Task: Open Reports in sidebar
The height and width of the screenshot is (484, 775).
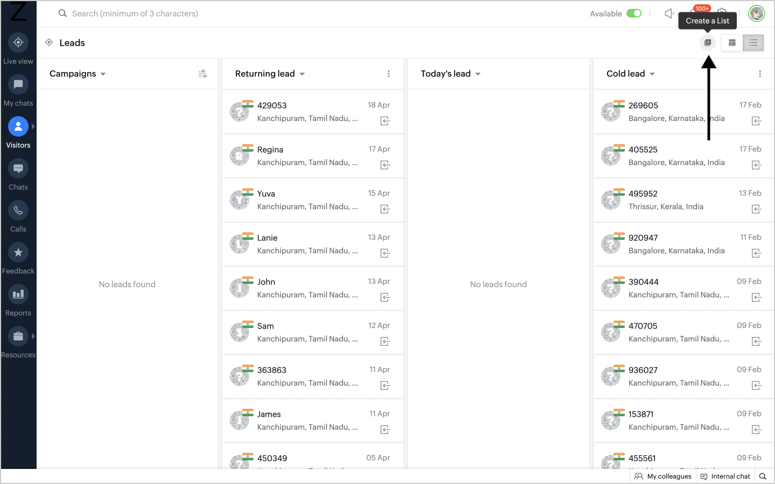Action: (x=18, y=300)
